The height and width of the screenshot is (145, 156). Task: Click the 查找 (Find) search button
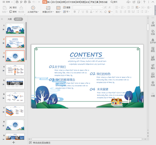114,2
